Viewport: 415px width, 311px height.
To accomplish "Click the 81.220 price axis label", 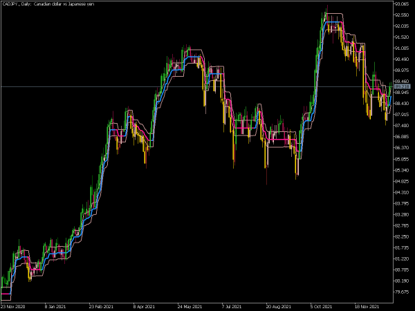I will [401, 259].
